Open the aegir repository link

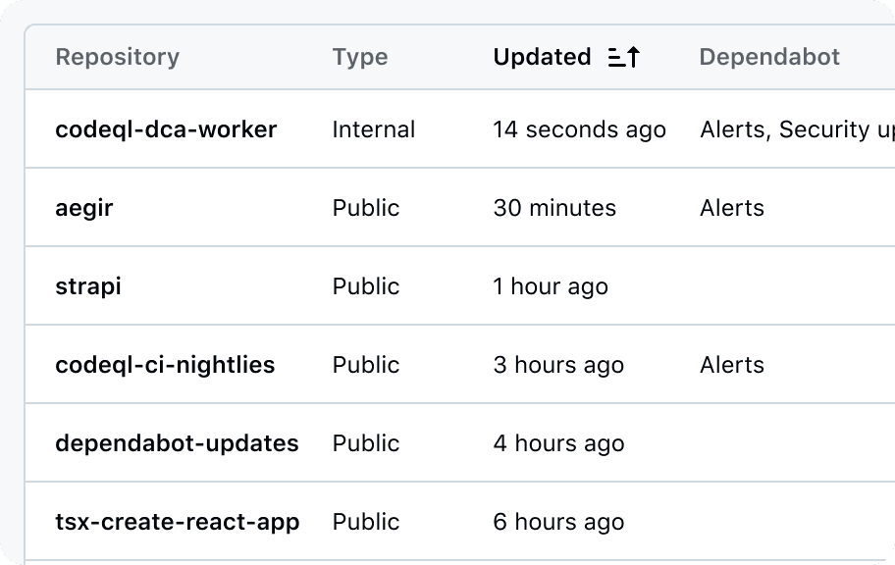pos(84,208)
